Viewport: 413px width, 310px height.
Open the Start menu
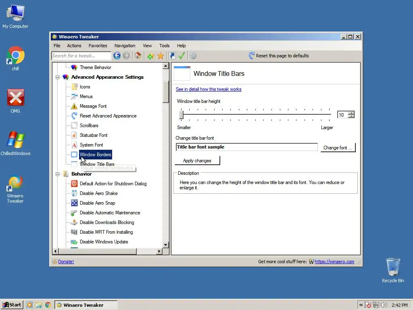(x=12, y=305)
